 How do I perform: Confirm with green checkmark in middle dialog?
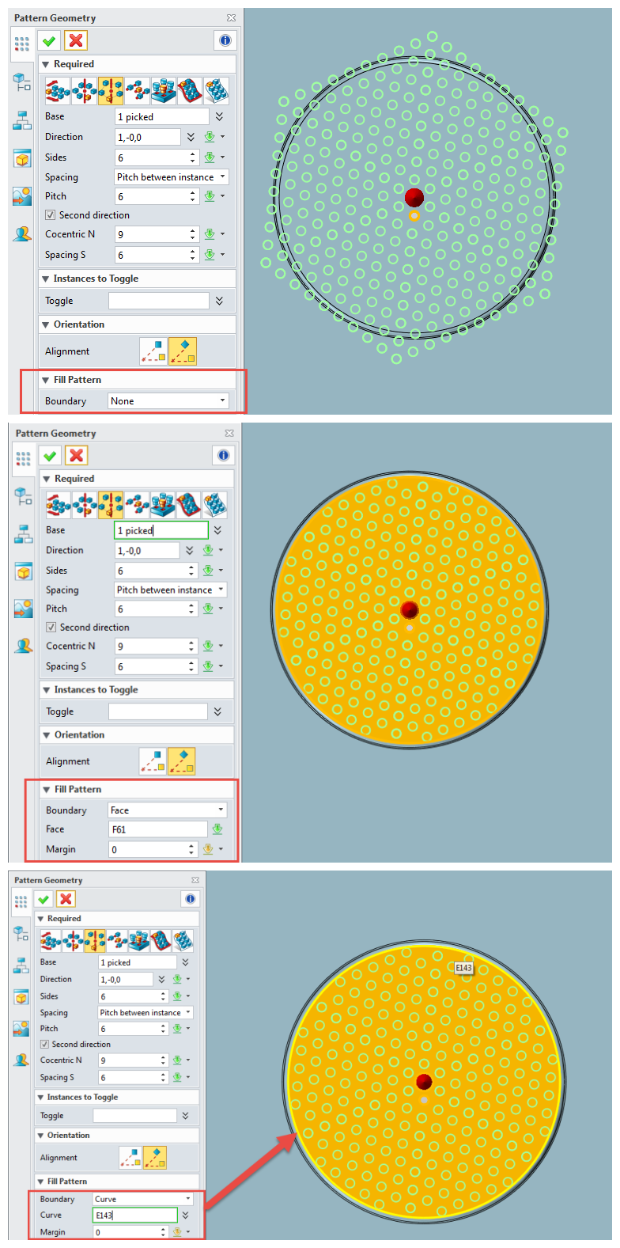50,455
